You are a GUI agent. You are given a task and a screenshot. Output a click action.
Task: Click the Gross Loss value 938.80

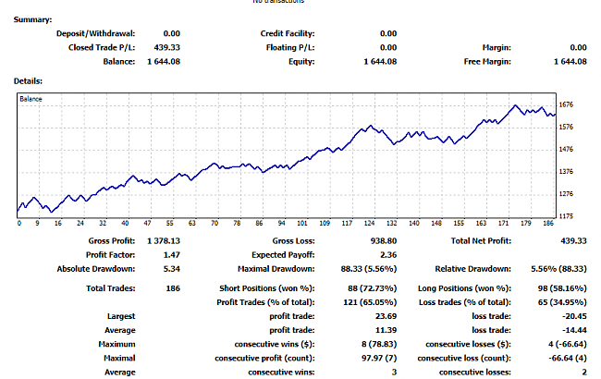[x=384, y=241]
